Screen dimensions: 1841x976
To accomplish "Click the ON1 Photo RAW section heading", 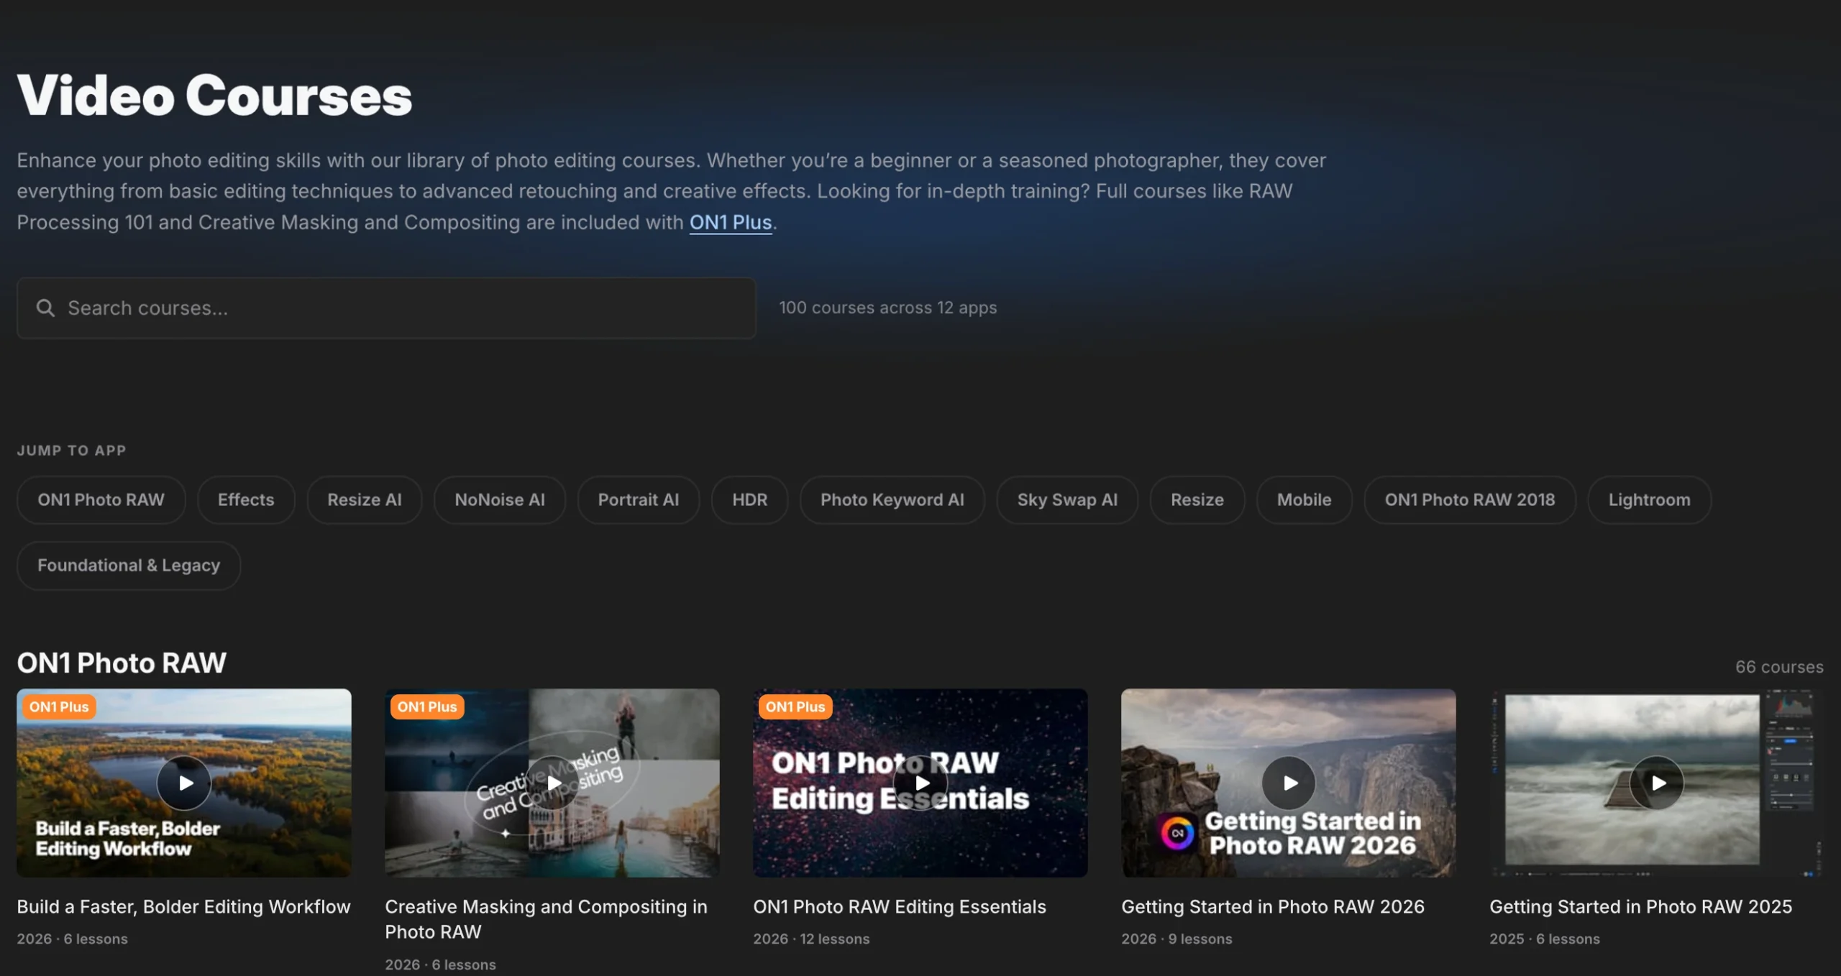I will 122,663.
